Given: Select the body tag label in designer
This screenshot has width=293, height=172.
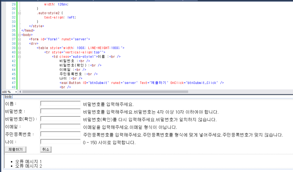Looking at the screenshot, I should [8, 97].
